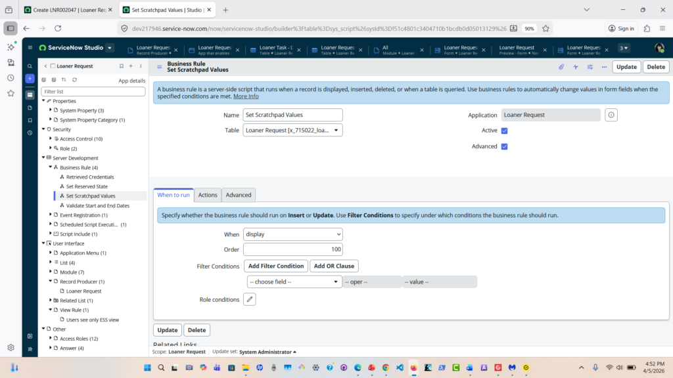Click the attachment paperclip icon
Screen dimensions: 673x378
click(x=561, y=67)
